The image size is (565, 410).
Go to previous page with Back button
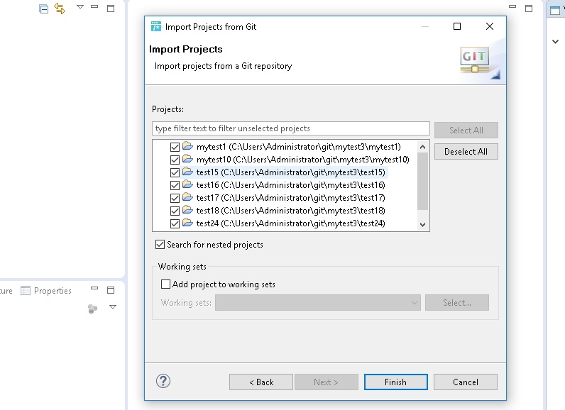[x=261, y=382]
